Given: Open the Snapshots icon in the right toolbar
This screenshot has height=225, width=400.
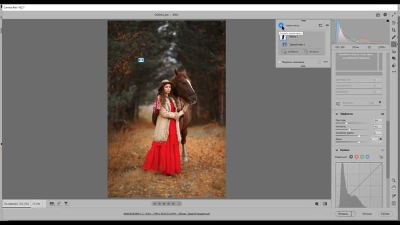Looking at the screenshot, I should tap(394, 58).
